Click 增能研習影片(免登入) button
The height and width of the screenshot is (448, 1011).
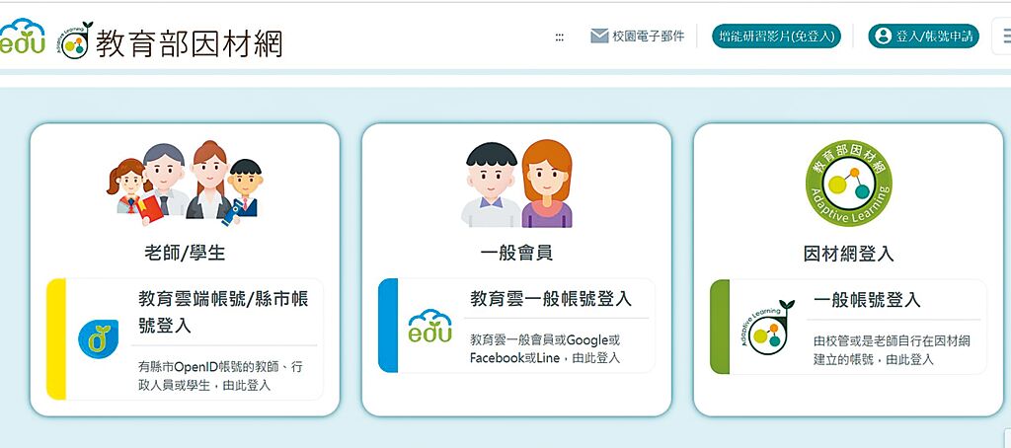pos(775,37)
